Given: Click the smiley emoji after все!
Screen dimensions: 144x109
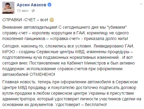Looking at the screenshot, I should 52,20.
